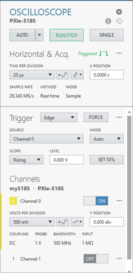
Task: Open the history clock icon
Action: click(119, 21)
